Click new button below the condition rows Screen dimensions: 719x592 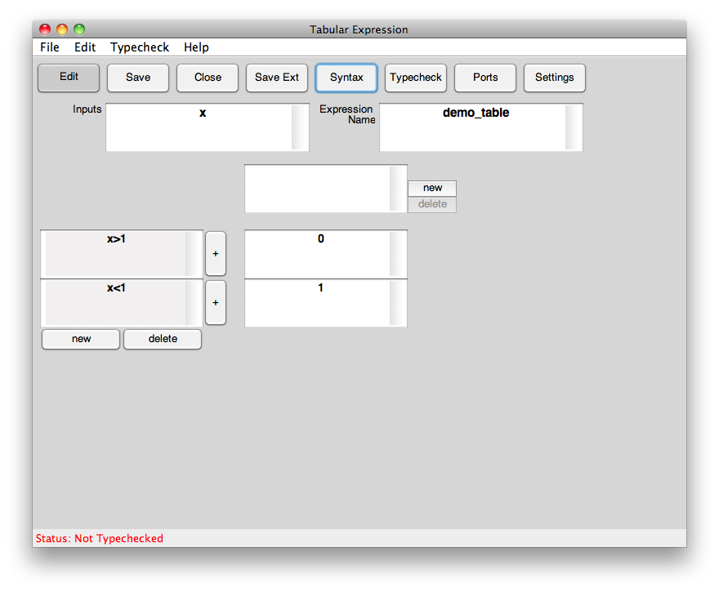[81, 339]
